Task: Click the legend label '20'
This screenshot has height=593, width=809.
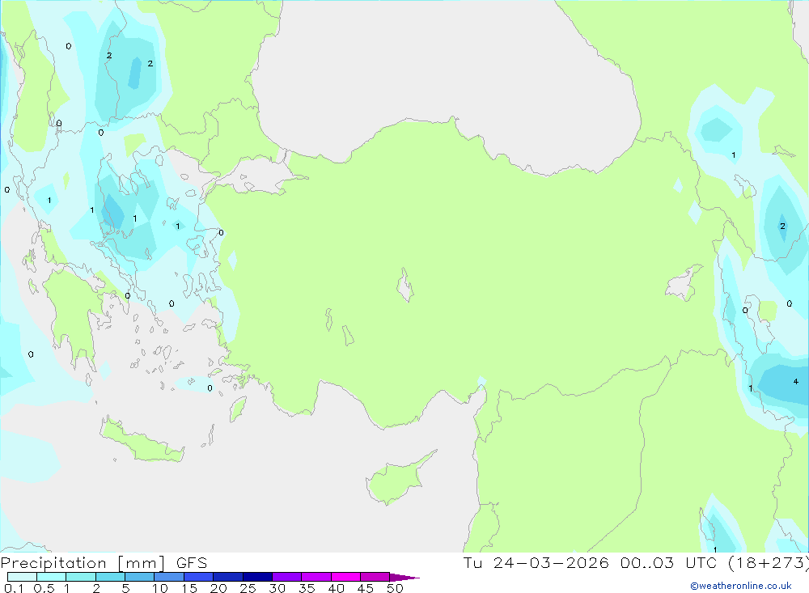Action: point(218,588)
